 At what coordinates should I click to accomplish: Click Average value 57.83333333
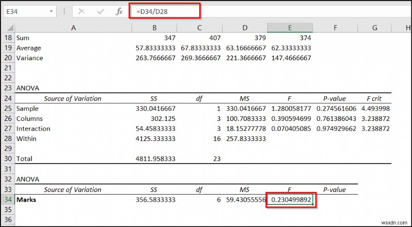point(156,48)
